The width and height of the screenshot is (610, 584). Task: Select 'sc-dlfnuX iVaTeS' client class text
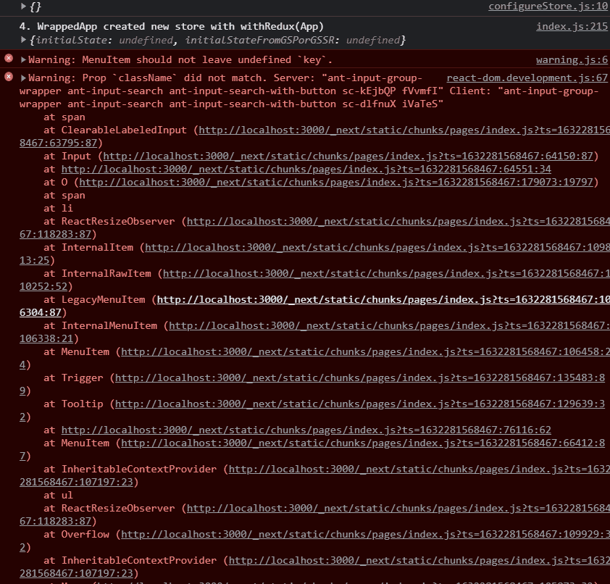(390, 104)
